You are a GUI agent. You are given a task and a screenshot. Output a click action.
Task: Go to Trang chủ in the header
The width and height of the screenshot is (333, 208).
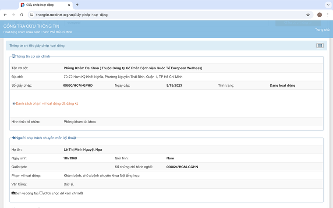[322, 30]
